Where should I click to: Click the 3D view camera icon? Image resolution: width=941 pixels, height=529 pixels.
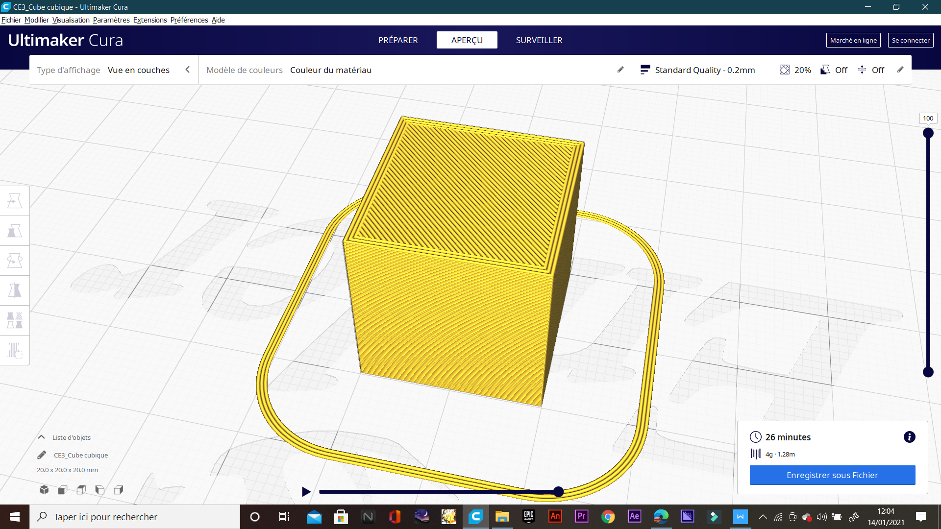[44, 490]
